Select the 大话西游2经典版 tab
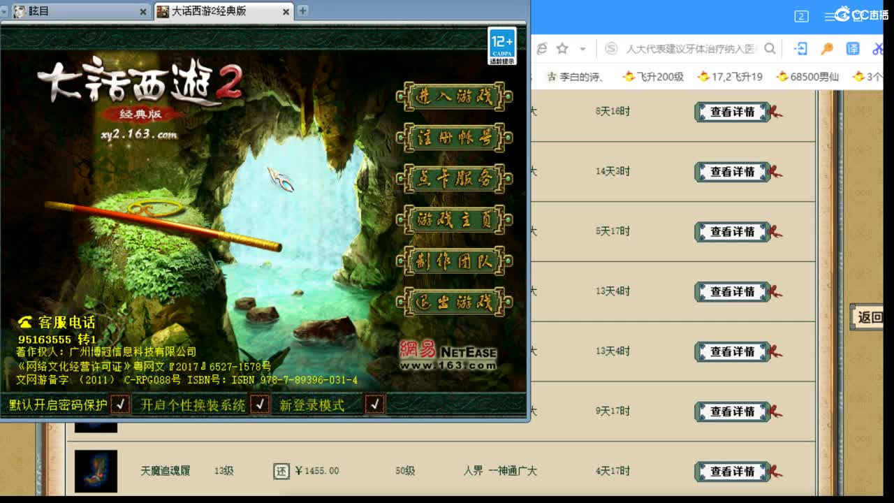The image size is (894, 503). (223, 11)
